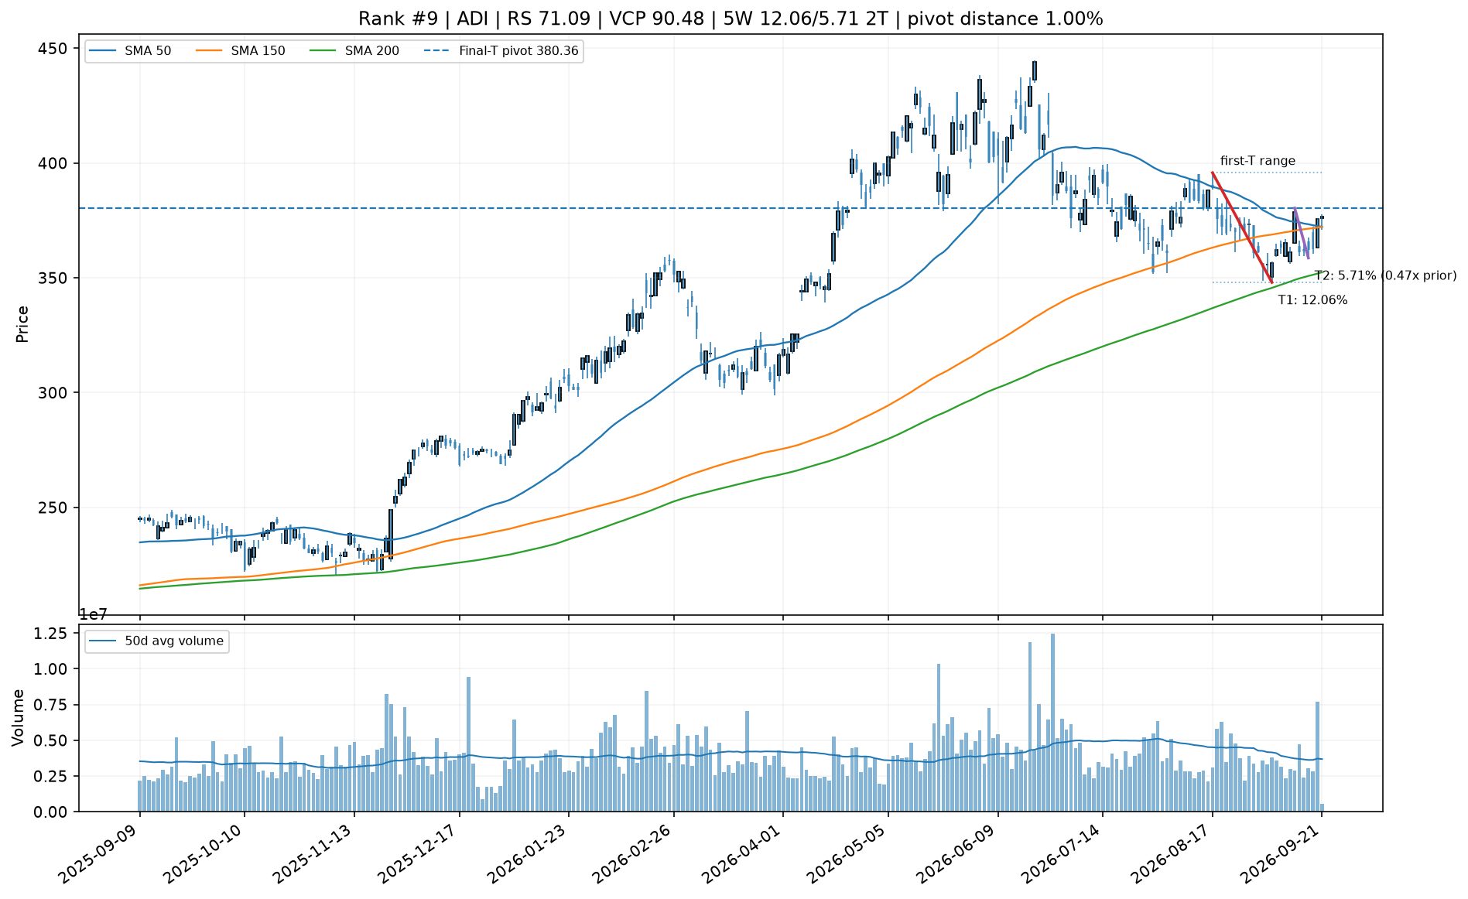Click the purple T2 contraction trend line

(1302, 233)
